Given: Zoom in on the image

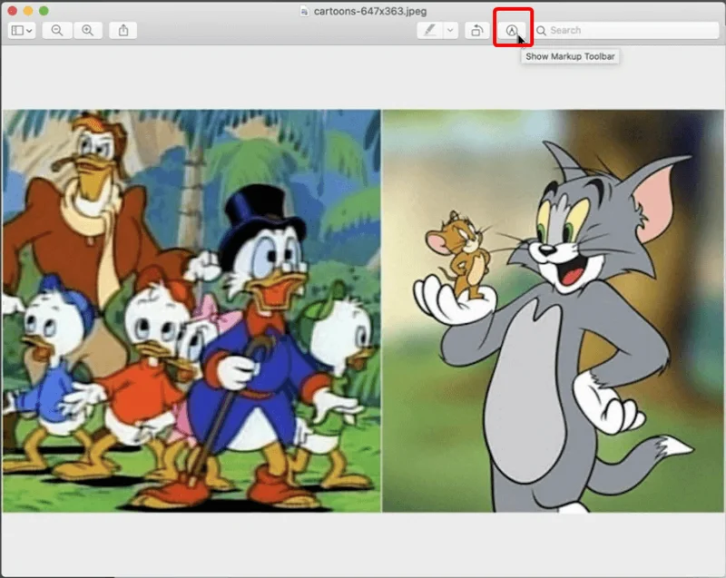Looking at the screenshot, I should coord(87,30).
